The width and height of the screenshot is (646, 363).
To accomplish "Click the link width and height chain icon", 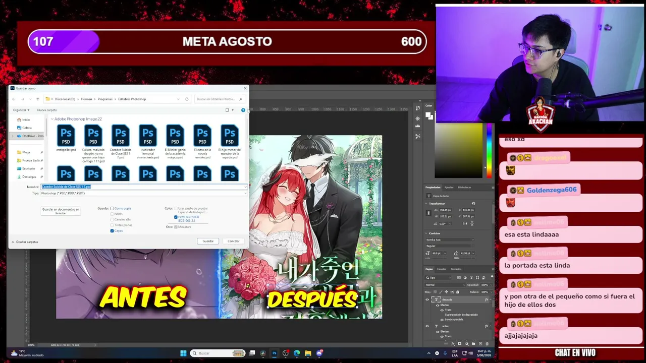I will click(x=428, y=213).
